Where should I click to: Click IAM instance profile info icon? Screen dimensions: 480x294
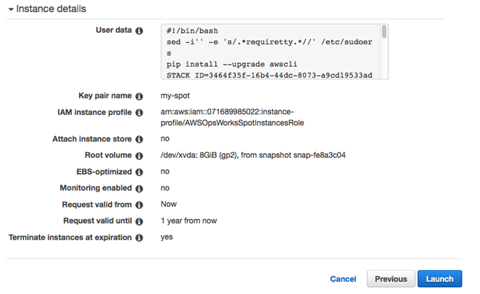tap(139, 112)
